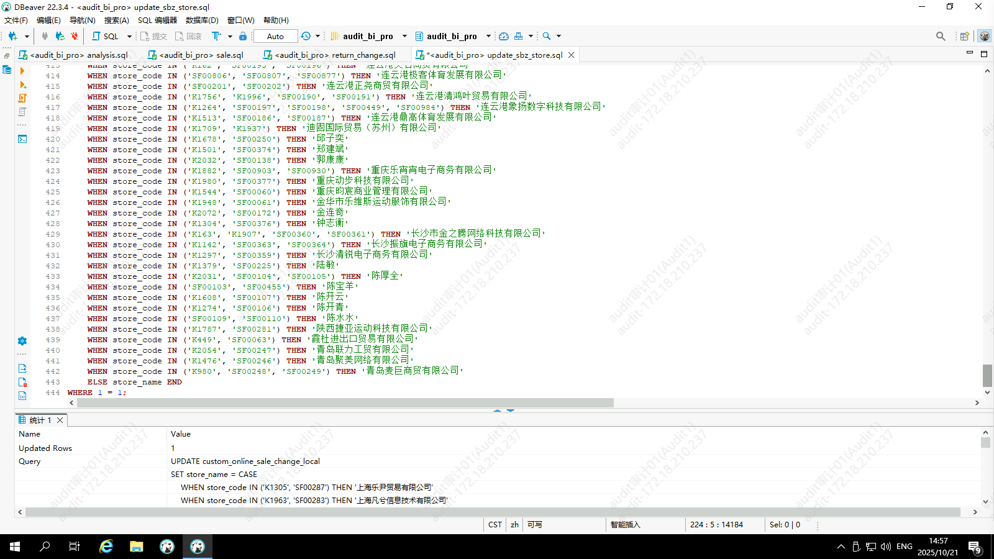Open the SQL 编辑器 menu
This screenshot has height=559, width=994.
[x=157, y=20]
